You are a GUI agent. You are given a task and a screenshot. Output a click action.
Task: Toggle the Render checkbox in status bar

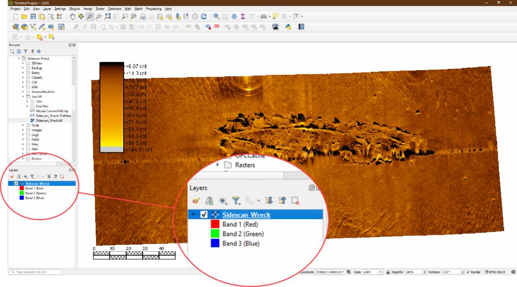pyautogui.click(x=468, y=272)
